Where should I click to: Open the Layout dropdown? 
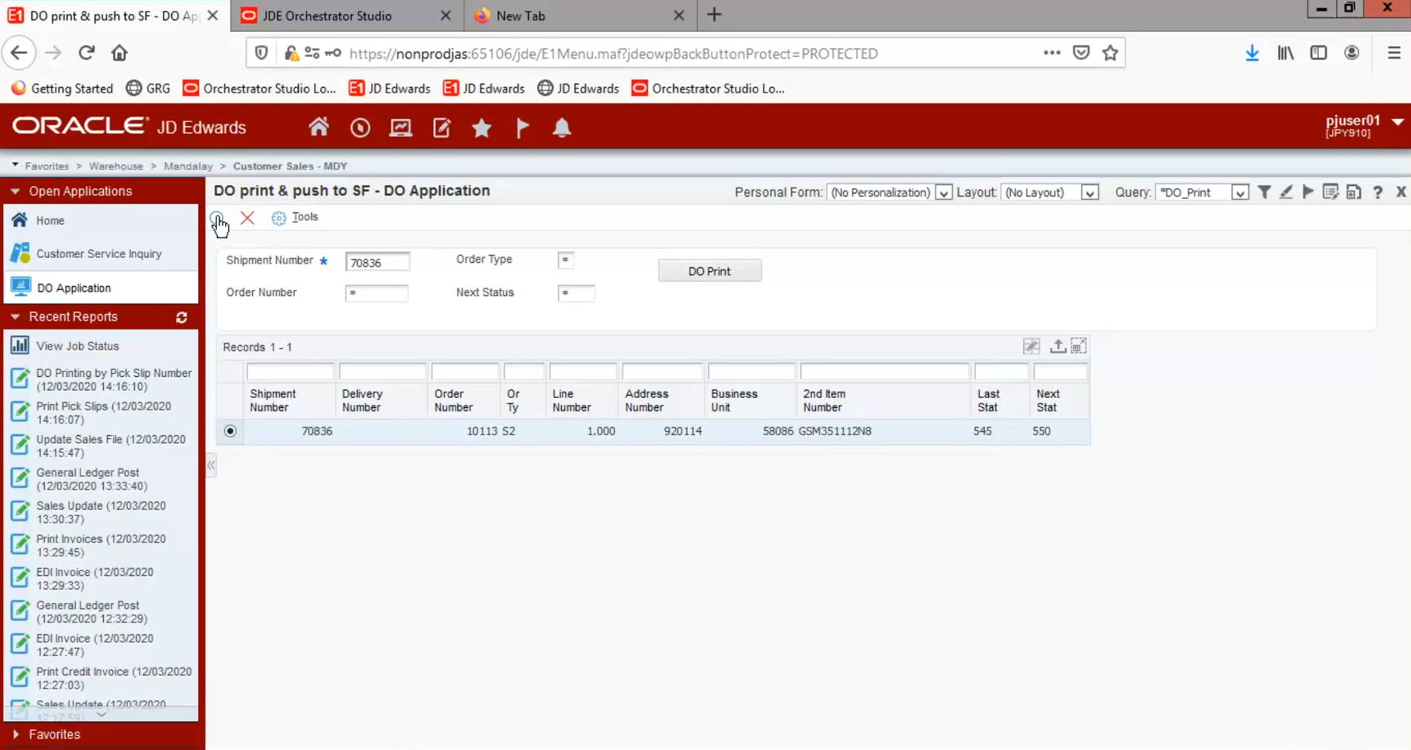click(1090, 193)
